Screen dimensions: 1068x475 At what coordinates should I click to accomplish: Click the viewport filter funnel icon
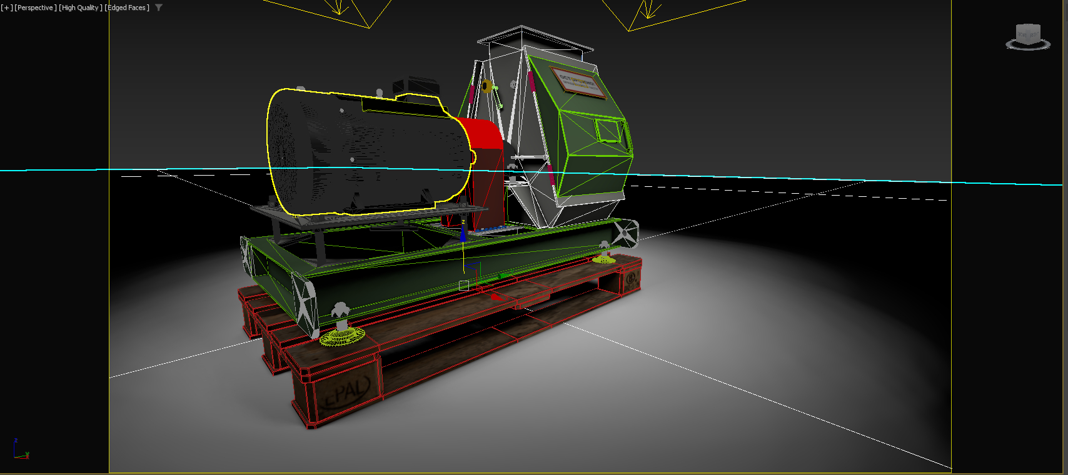pyautogui.click(x=159, y=7)
